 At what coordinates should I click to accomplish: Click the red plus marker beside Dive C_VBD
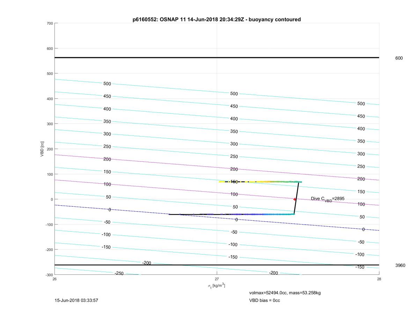[x=295, y=199]
